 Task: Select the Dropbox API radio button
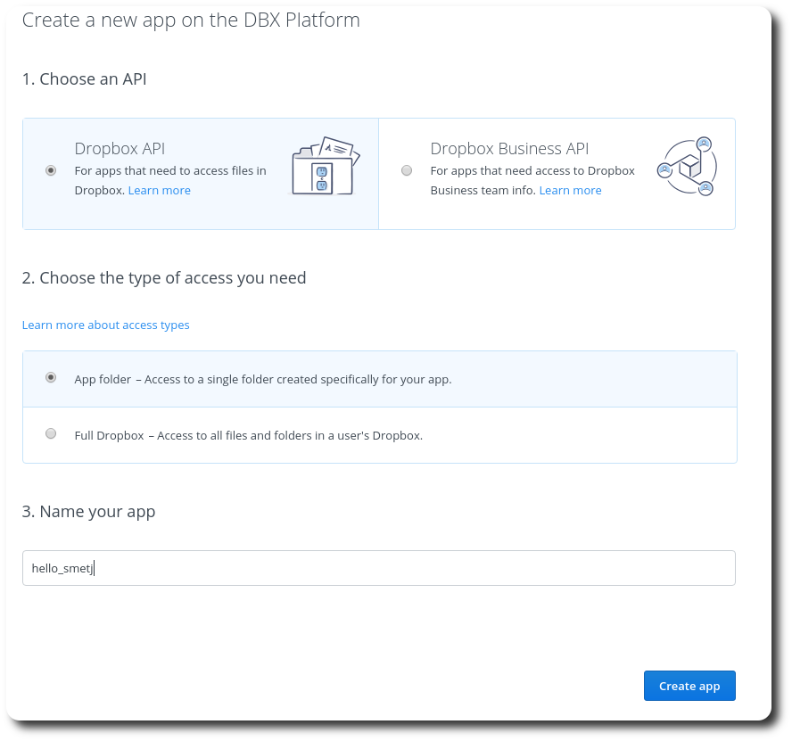[51, 170]
